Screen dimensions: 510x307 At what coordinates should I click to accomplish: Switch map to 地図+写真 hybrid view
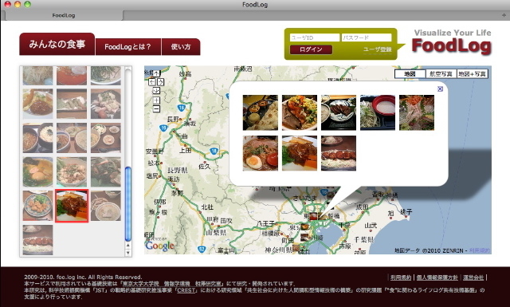473,74
